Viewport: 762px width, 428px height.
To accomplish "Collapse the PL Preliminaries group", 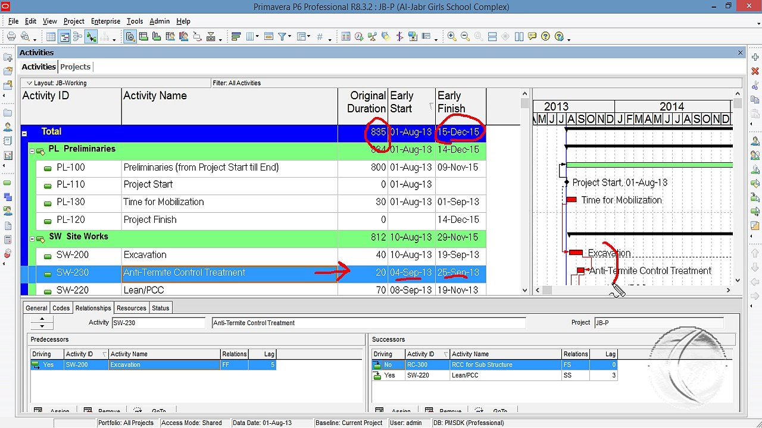I will pyautogui.click(x=32, y=151).
